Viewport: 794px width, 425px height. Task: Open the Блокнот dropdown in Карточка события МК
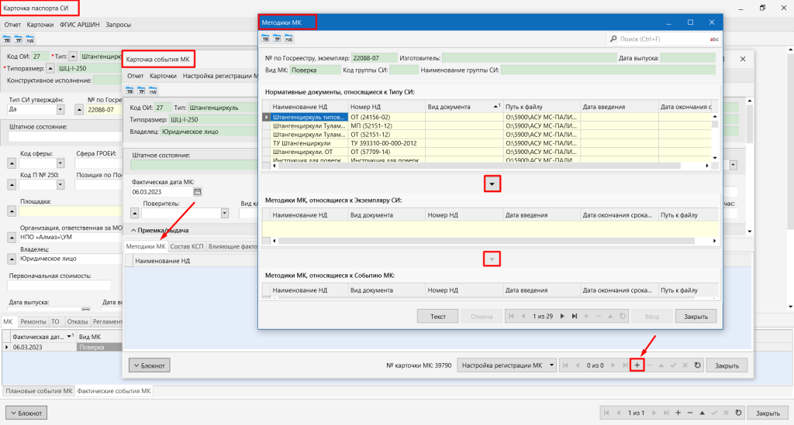coord(150,365)
